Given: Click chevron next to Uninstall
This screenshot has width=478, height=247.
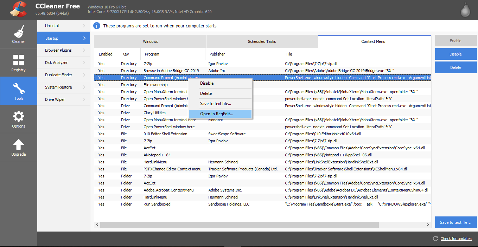Looking at the screenshot, I should pos(84,26).
